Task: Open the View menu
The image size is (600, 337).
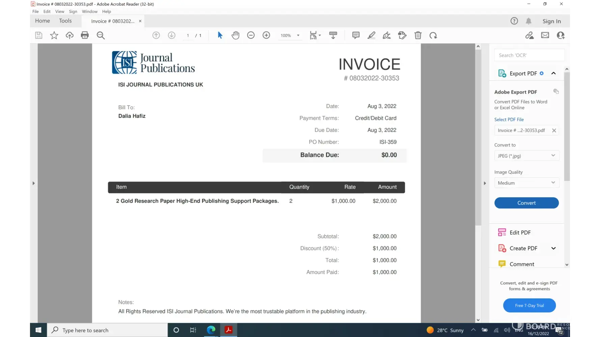Action: click(x=60, y=11)
